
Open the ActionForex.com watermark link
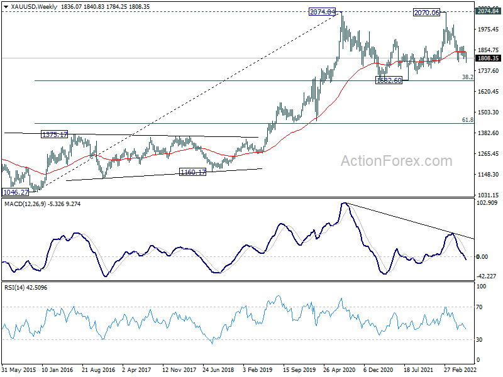pyautogui.click(x=397, y=161)
